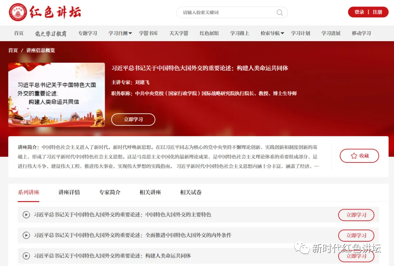
Task: Click the 注册 registration link
Action: (378, 12)
